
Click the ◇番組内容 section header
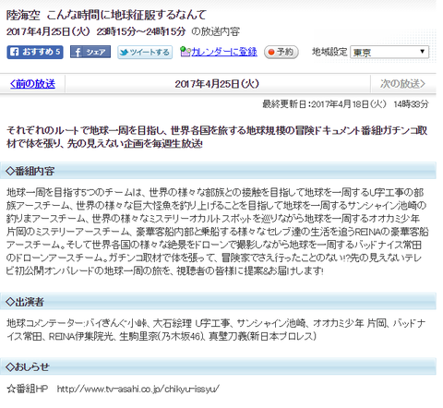(x=218, y=171)
